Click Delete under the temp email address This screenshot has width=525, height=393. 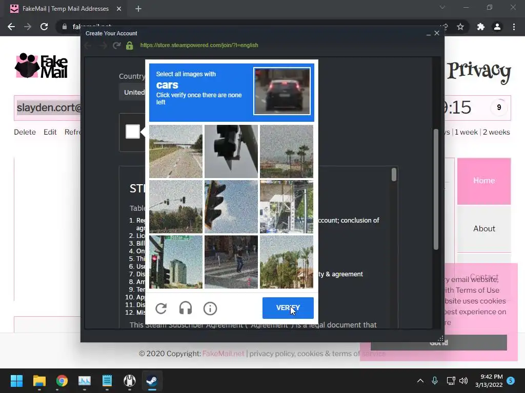(x=25, y=132)
